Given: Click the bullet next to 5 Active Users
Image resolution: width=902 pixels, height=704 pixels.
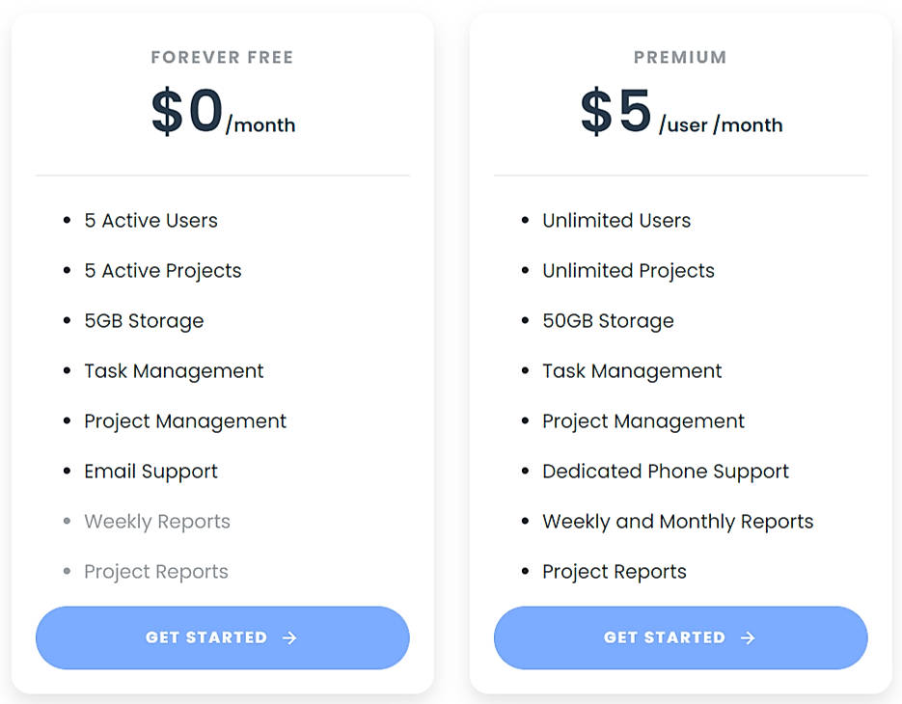Looking at the screenshot, I should (x=66, y=220).
